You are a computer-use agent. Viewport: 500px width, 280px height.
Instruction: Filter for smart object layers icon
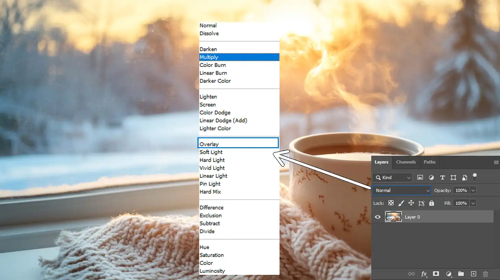[464, 177]
